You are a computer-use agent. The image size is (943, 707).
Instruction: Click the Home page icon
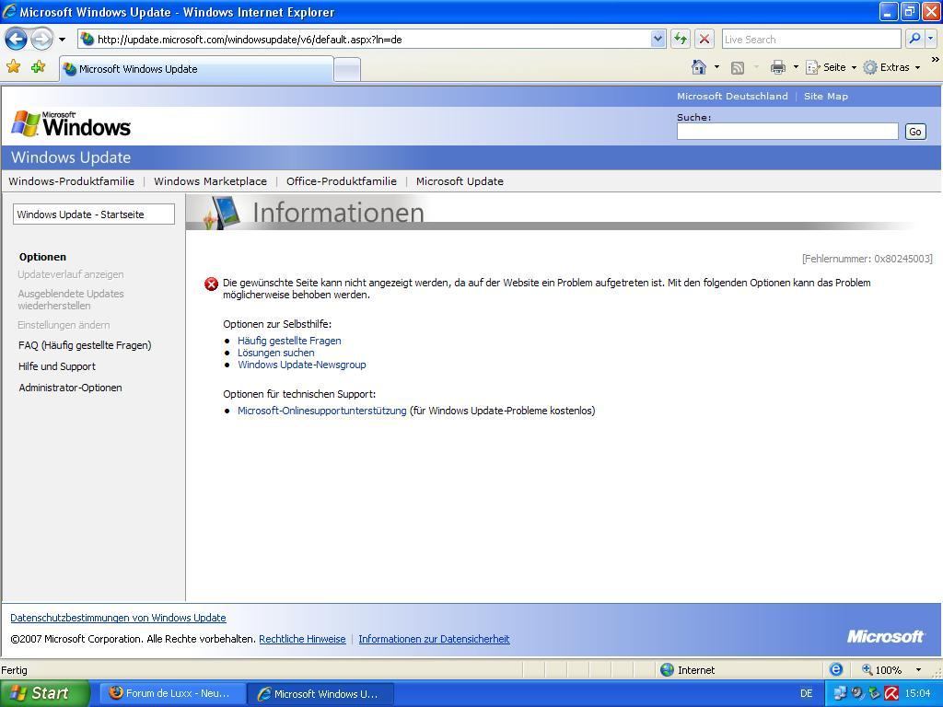[698, 67]
